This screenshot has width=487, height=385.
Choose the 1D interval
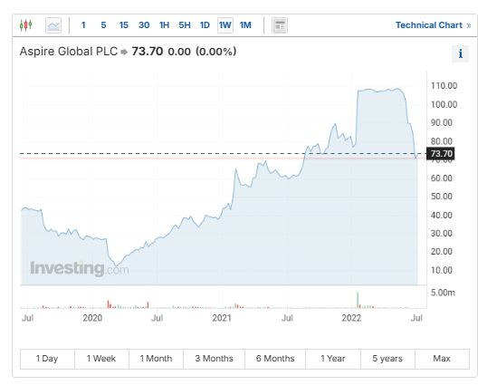click(x=205, y=24)
